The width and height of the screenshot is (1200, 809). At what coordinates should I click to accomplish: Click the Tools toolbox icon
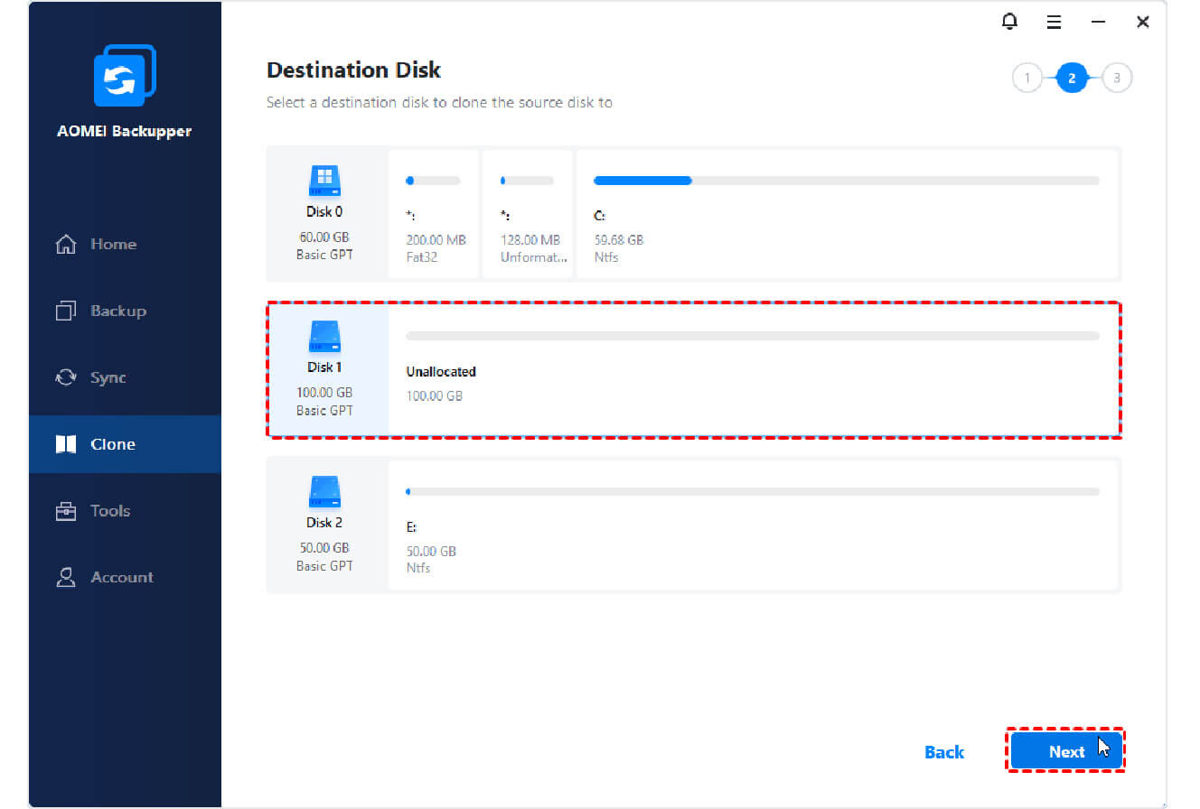coord(66,511)
